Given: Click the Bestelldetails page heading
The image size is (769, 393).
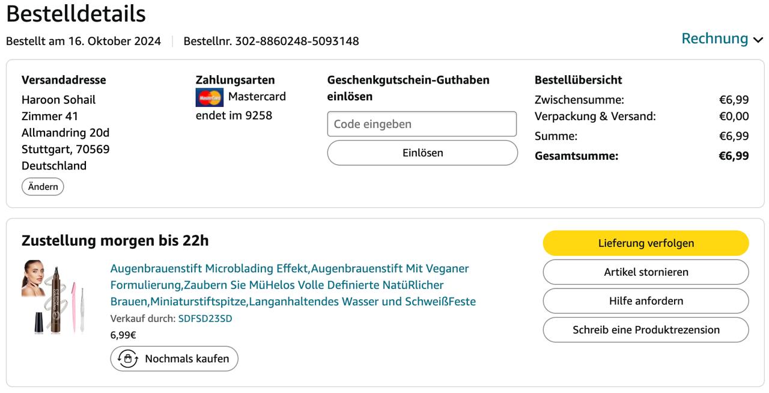Looking at the screenshot, I should (x=76, y=14).
